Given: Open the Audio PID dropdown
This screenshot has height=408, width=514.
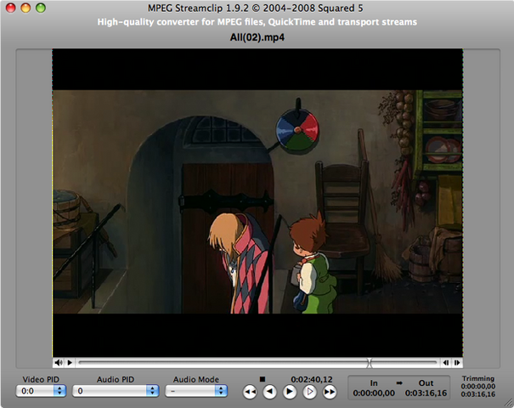Looking at the screenshot, I should [116, 391].
